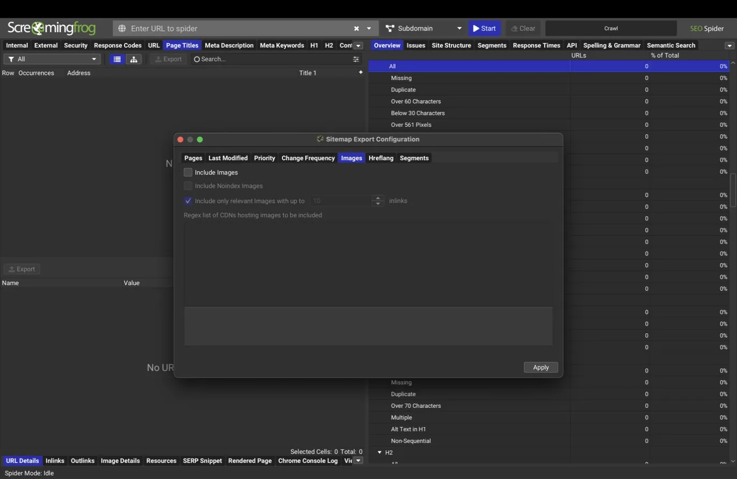
Task: Open the Security tab
Action: click(76, 46)
